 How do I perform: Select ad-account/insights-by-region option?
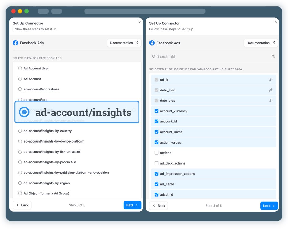coord(20,183)
